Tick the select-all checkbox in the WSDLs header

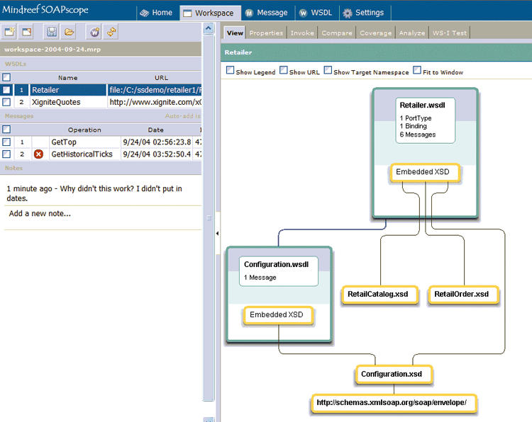(6, 77)
